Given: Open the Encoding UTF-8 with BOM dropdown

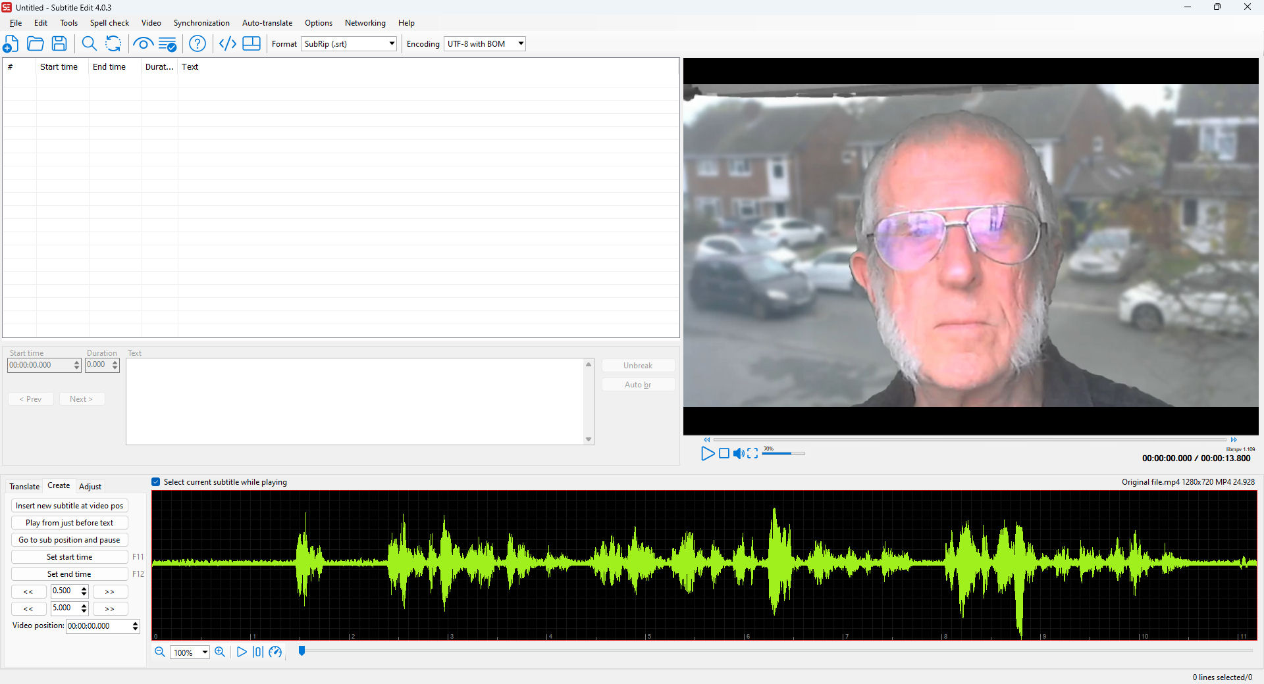Looking at the screenshot, I should [x=520, y=44].
